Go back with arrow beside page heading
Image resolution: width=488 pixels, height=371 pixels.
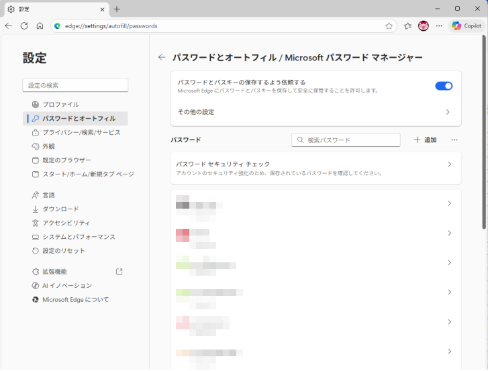click(162, 57)
